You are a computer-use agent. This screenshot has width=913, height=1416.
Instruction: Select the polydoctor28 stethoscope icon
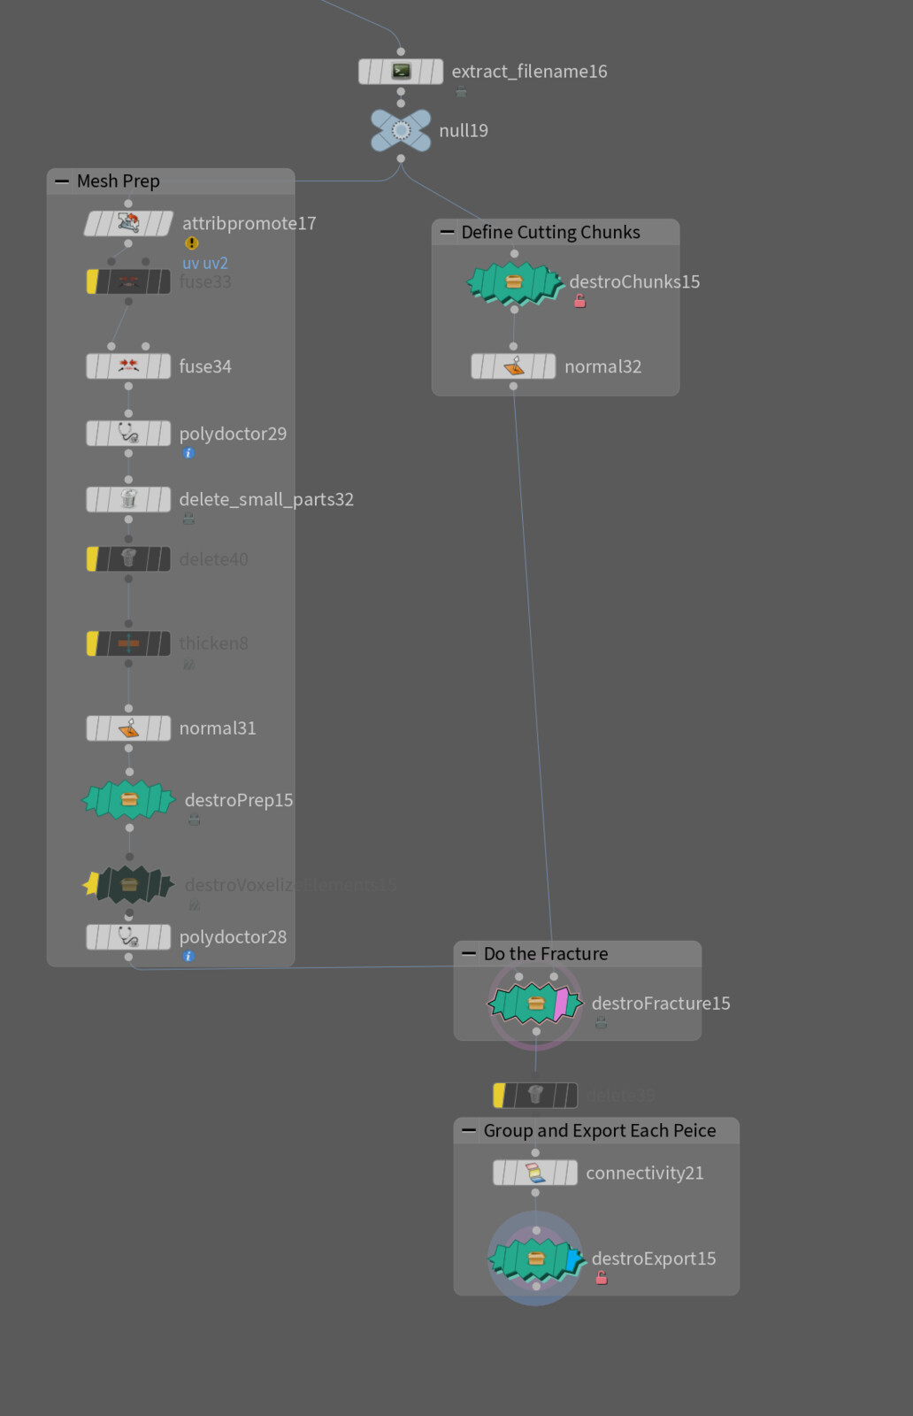coord(128,936)
